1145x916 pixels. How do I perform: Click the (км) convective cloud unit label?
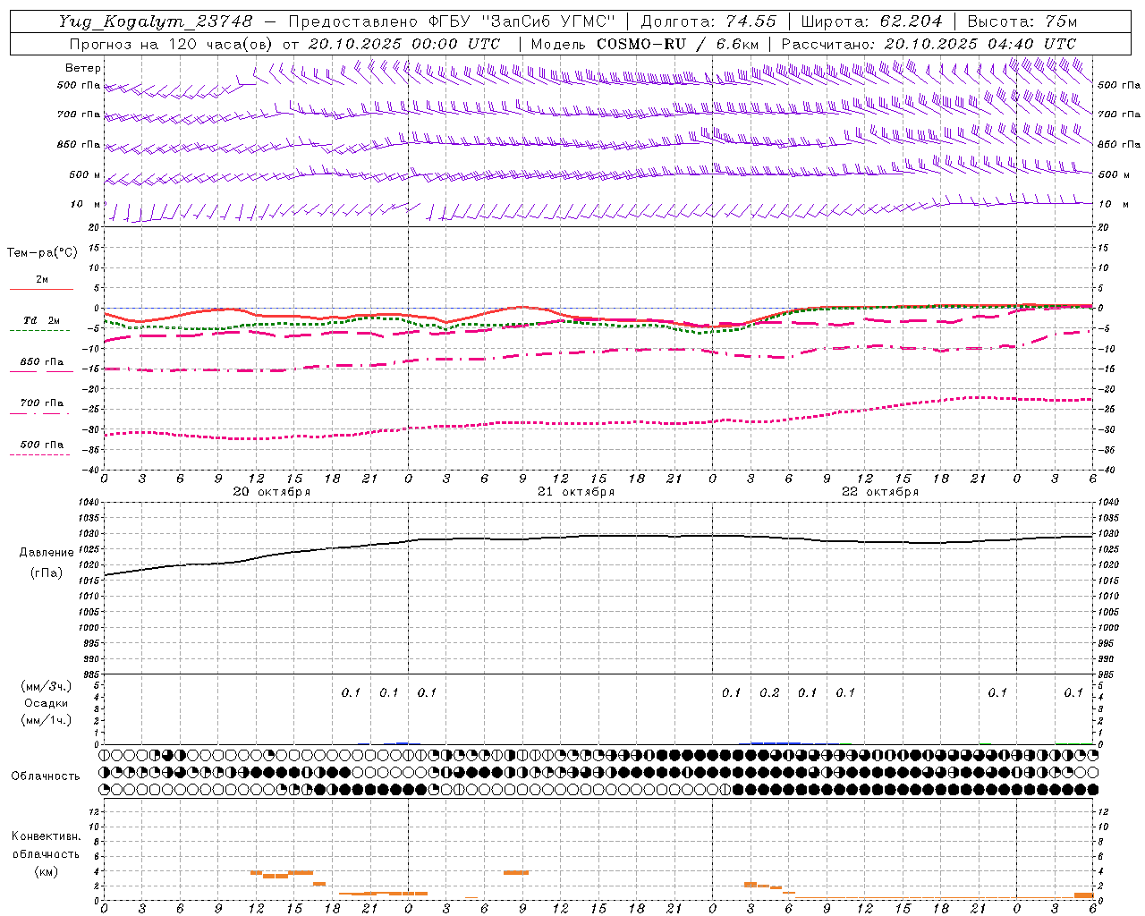[46, 871]
